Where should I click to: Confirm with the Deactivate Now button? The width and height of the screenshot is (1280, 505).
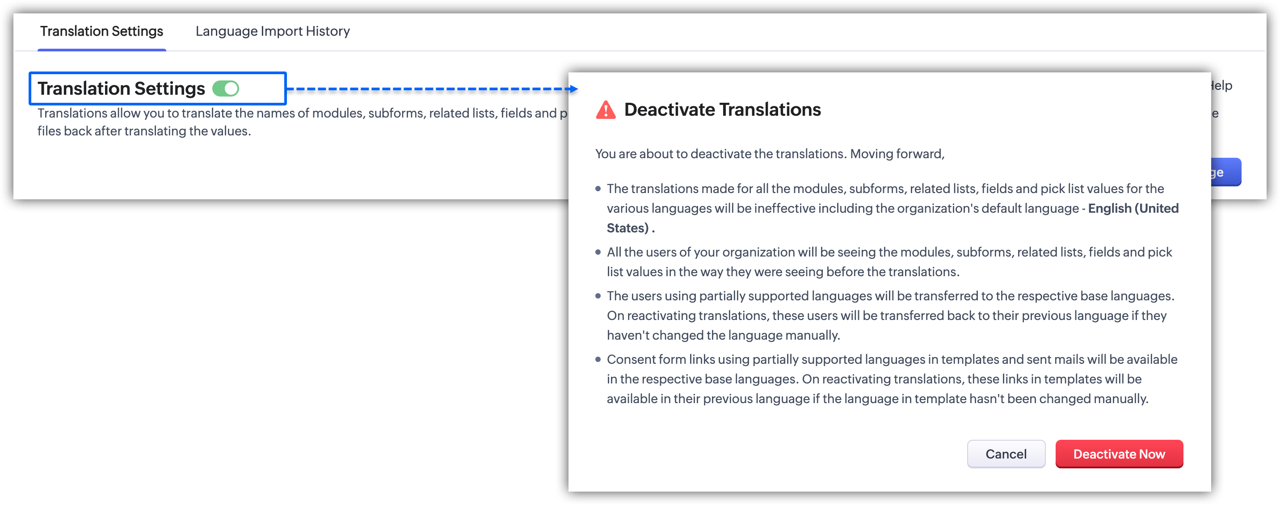pyautogui.click(x=1119, y=453)
